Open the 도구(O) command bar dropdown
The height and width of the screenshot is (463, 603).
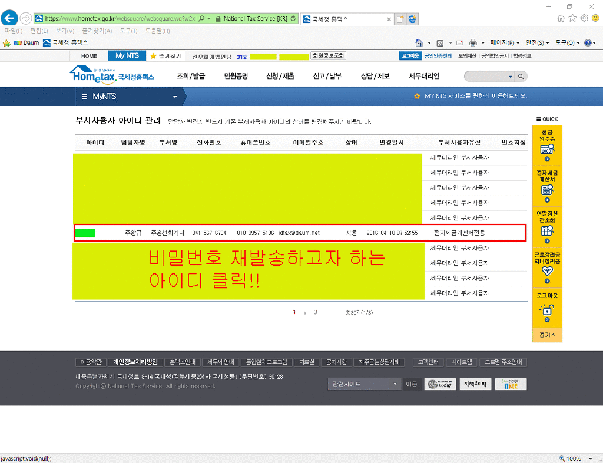(x=567, y=42)
